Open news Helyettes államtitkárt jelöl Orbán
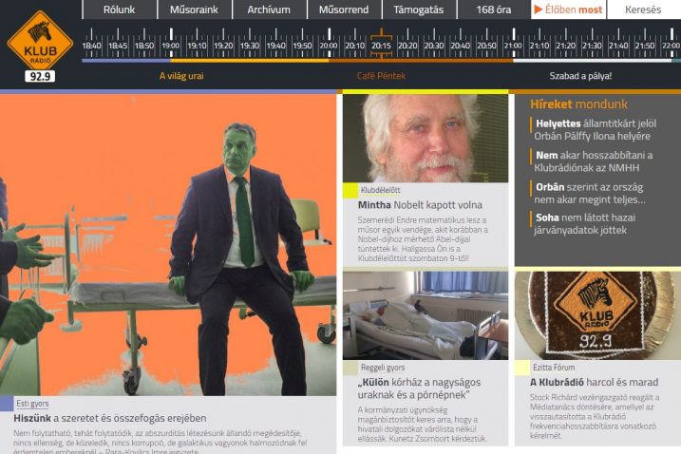Screen dimensions: 681x454 pyautogui.click(x=595, y=130)
